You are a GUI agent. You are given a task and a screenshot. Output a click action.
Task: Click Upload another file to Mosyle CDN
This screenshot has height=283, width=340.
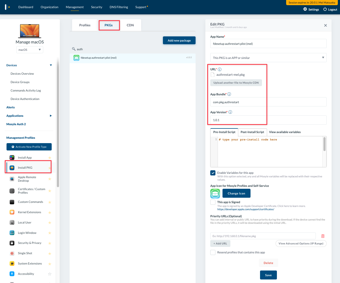pos(236,83)
